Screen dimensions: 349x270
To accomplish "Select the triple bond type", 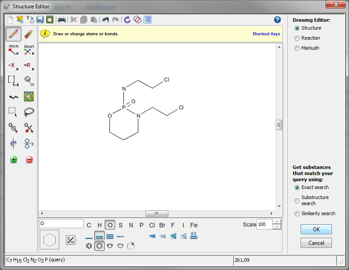I will click(x=110, y=236).
